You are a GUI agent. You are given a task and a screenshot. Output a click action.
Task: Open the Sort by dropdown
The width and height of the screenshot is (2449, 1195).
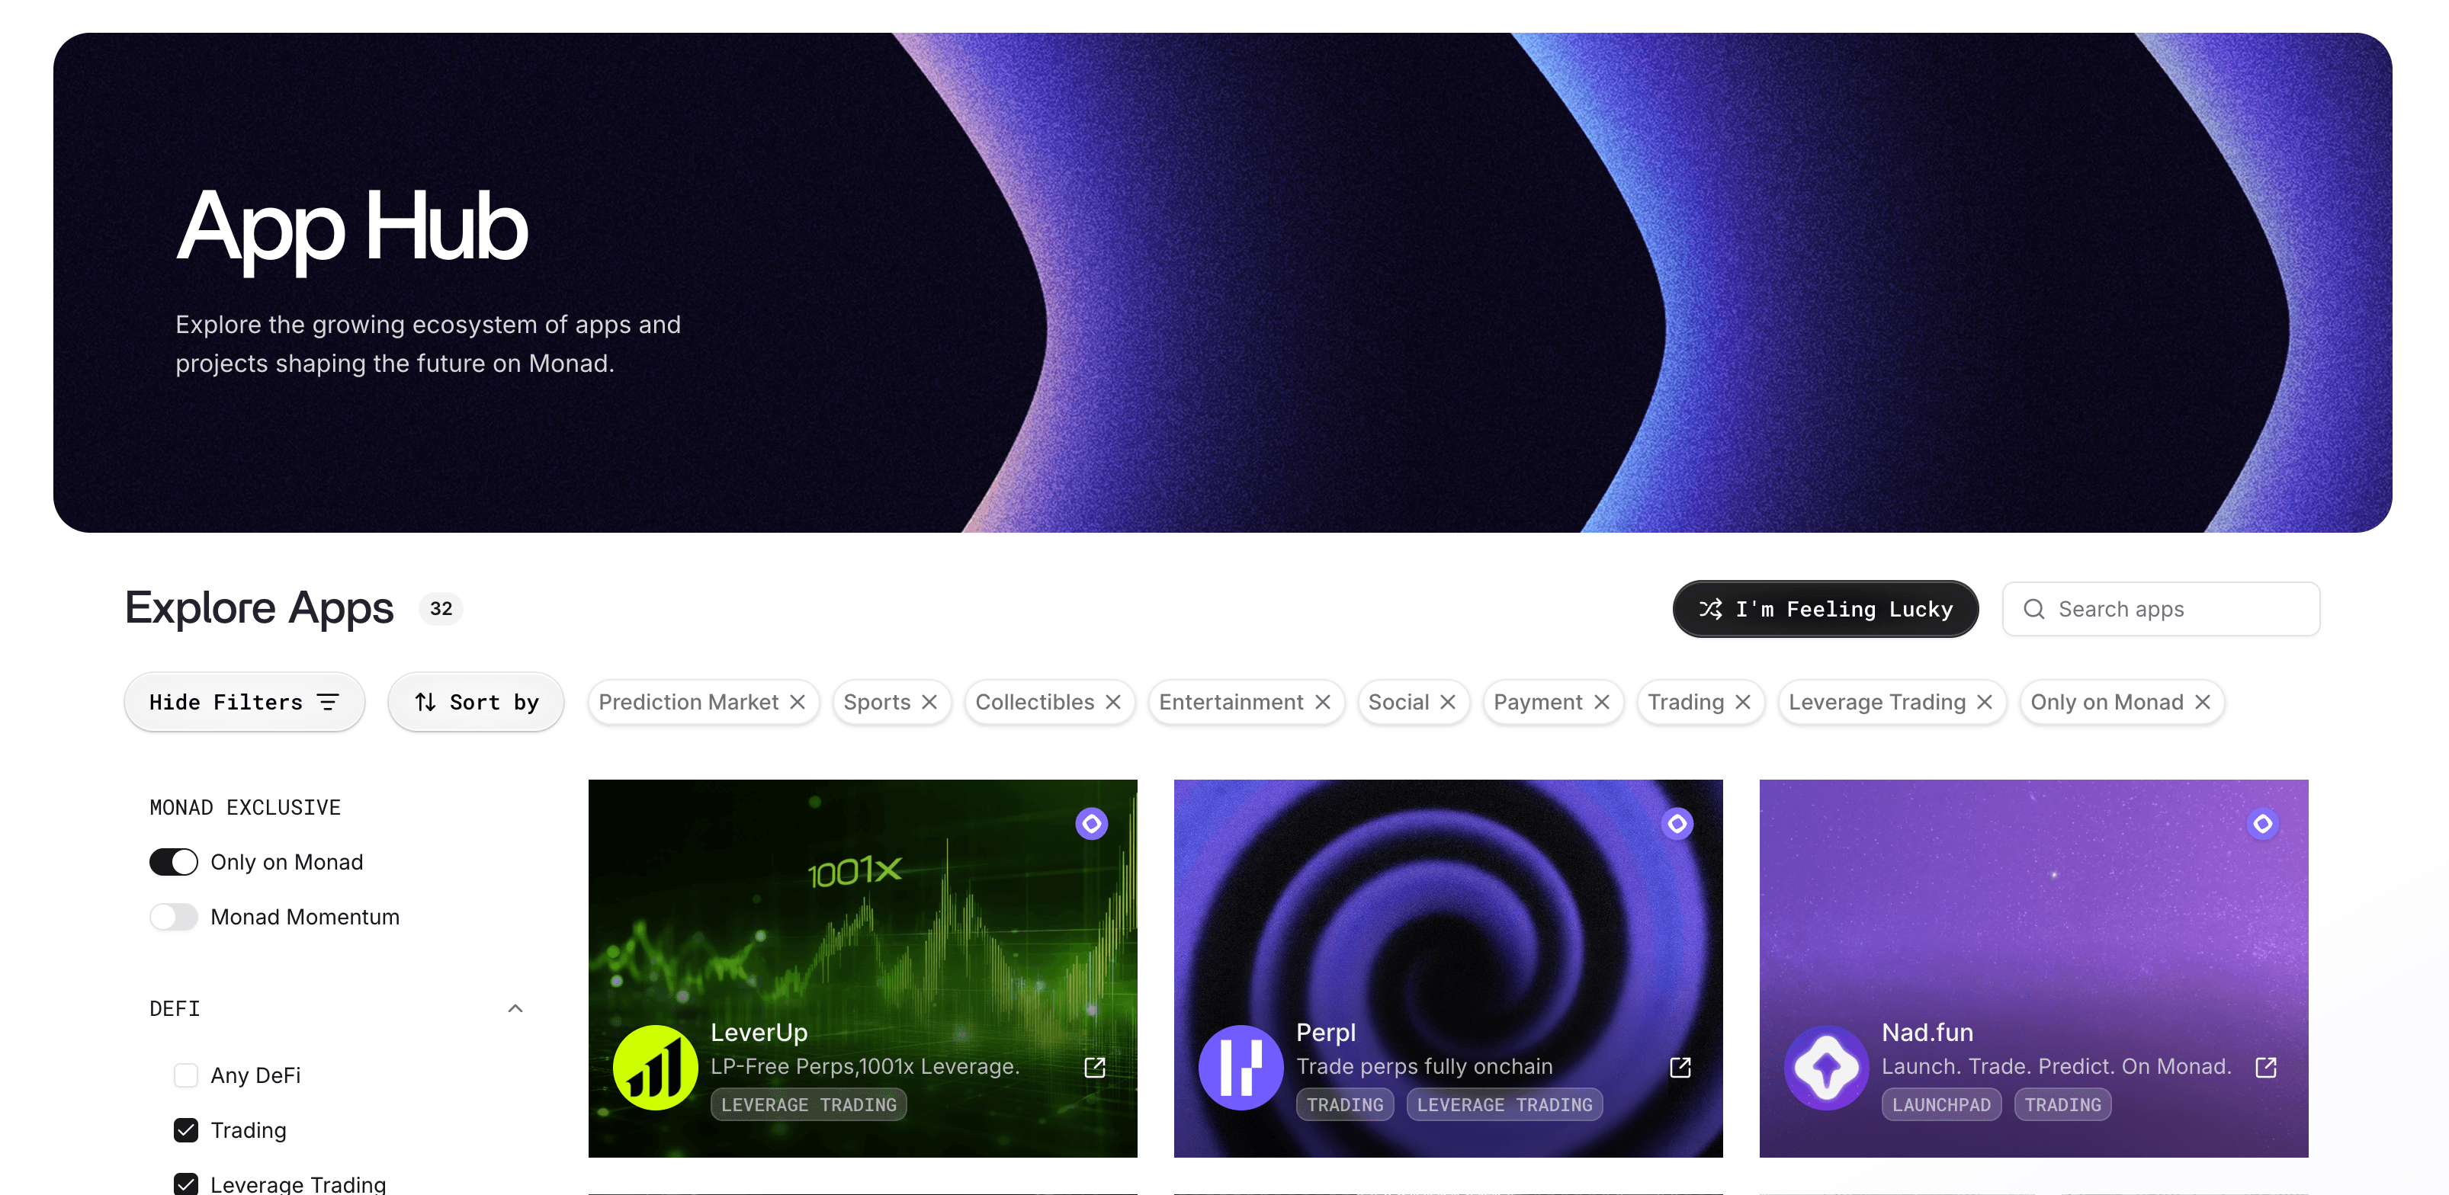pos(477,702)
